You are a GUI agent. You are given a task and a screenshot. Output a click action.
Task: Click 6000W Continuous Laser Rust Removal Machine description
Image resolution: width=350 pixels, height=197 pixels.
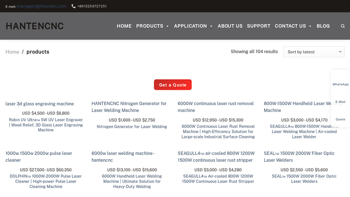(218, 132)
